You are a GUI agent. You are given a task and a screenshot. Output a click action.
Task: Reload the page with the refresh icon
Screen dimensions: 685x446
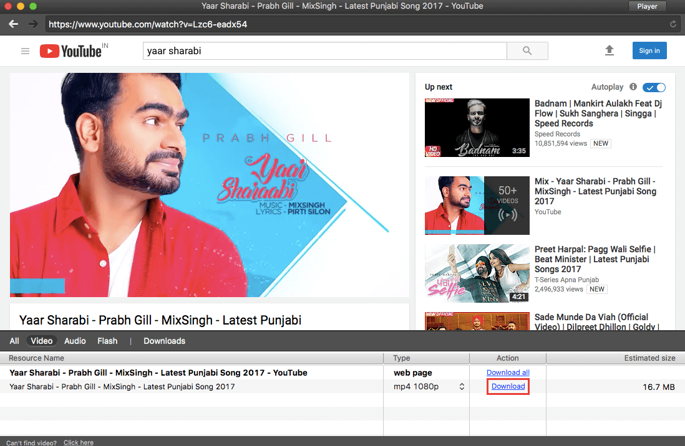[673, 24]
